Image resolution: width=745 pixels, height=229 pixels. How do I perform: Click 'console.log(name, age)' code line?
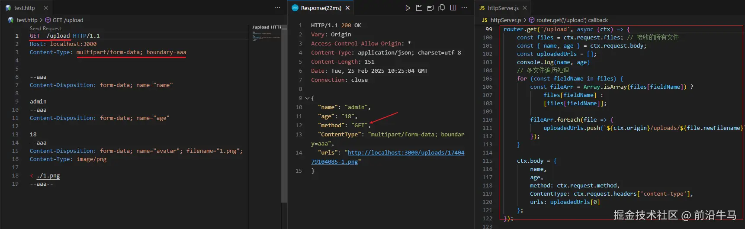pyautogui.click(x=553, y=62)
